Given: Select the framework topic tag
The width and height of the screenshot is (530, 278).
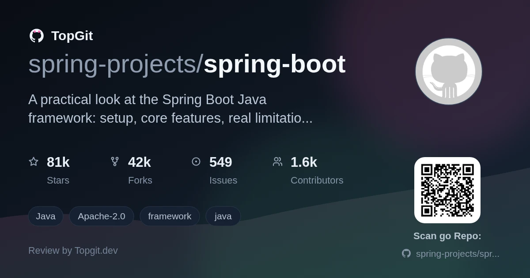Looking at the screenshot, I should click(x=170, y=216).
